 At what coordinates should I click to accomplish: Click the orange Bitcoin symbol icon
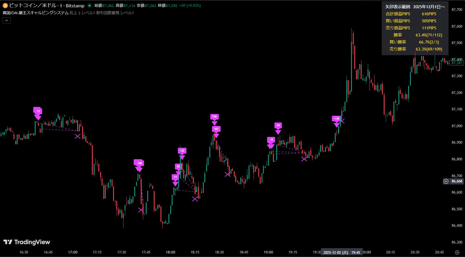[x=5, y=6]
